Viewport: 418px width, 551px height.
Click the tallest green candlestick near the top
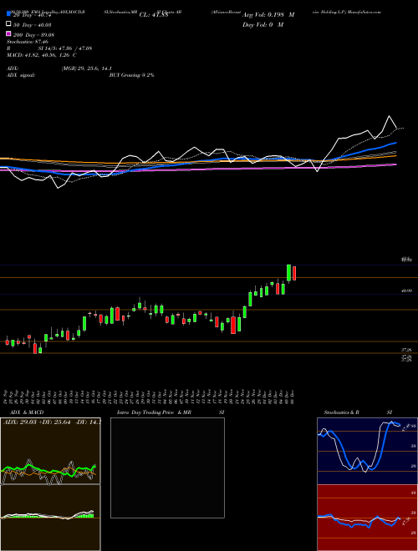click(289, 273)
